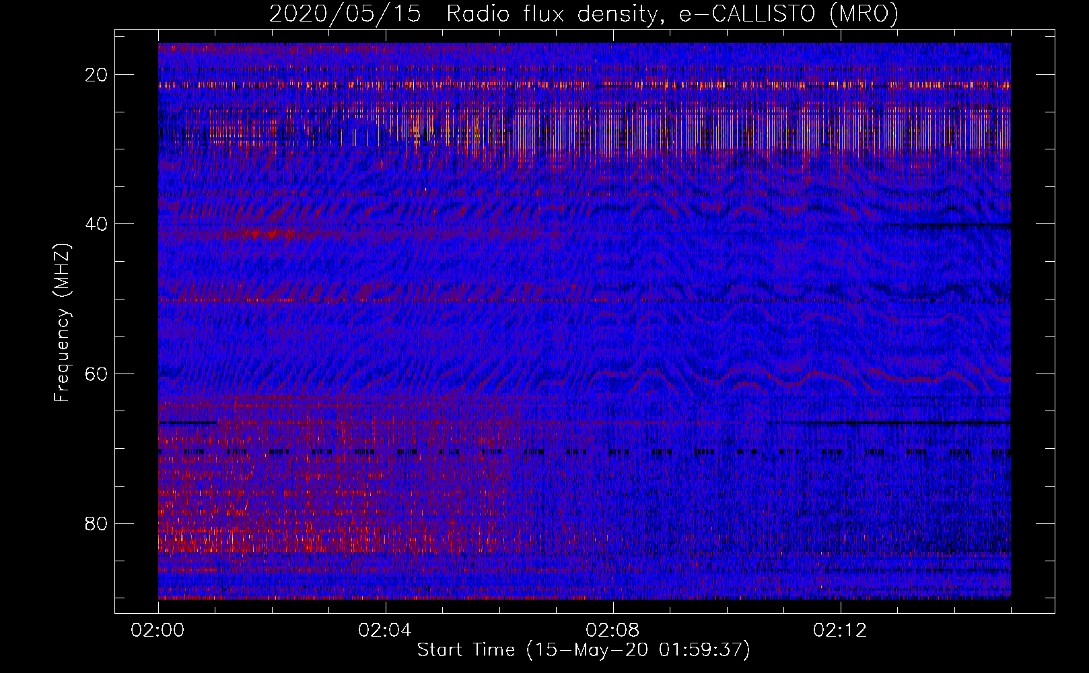This screenshot has width=1089, height=673.
Task: Click the '20' frequency tick label
Action: pyautogui.click(x=97, y=75)
